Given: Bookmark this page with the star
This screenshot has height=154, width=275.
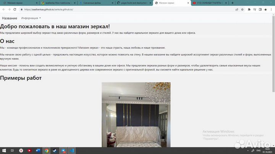Looking at the screenshot, I should [x=243, y=10].
